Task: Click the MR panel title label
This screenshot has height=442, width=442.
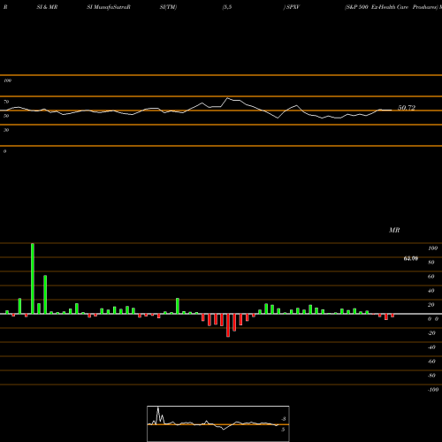Action: point(394,230)
